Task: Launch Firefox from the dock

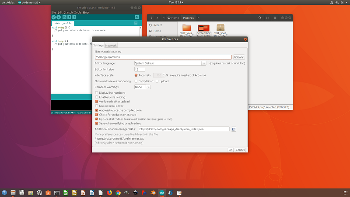Action: (x=109, y=193)
